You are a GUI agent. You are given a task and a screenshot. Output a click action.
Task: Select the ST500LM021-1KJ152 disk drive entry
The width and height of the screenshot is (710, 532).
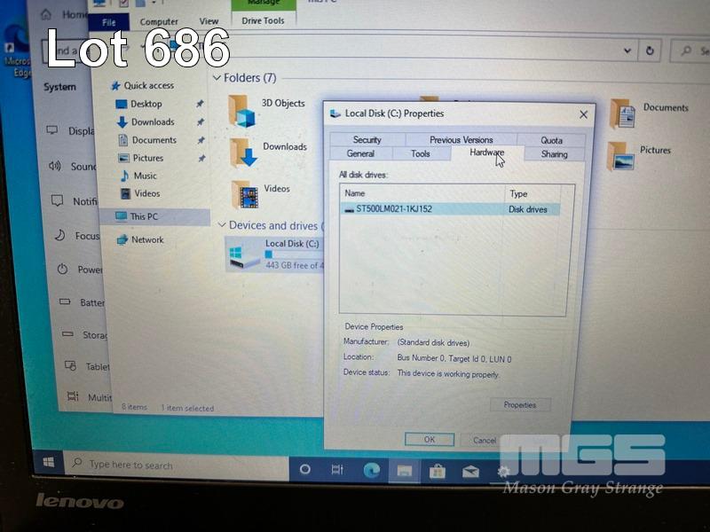(394, 209)
